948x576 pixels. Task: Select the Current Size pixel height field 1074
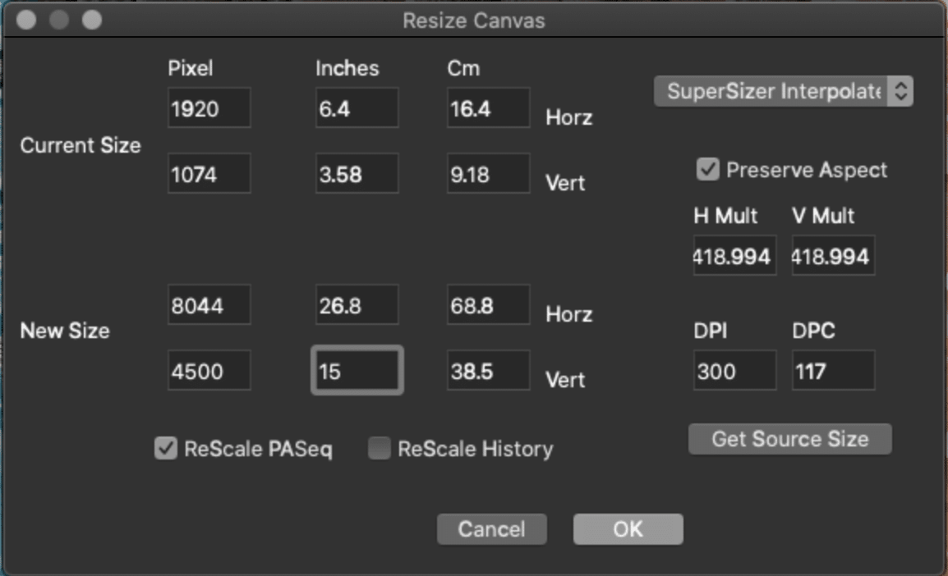209,173
